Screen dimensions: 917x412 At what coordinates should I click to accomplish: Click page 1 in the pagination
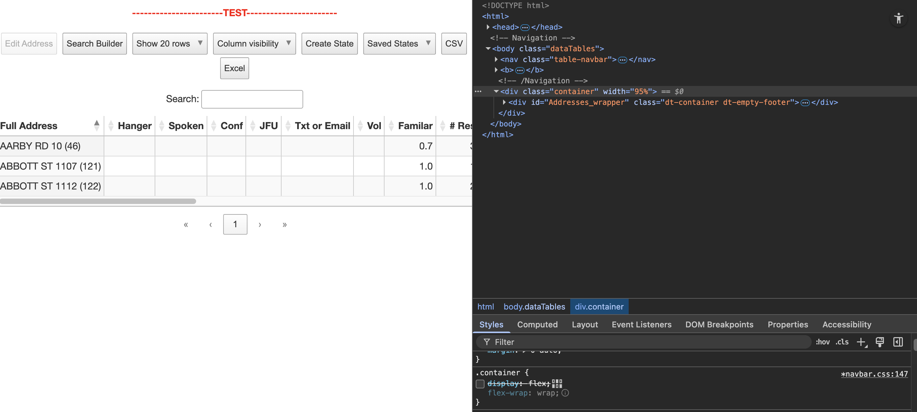click(235, 224)
